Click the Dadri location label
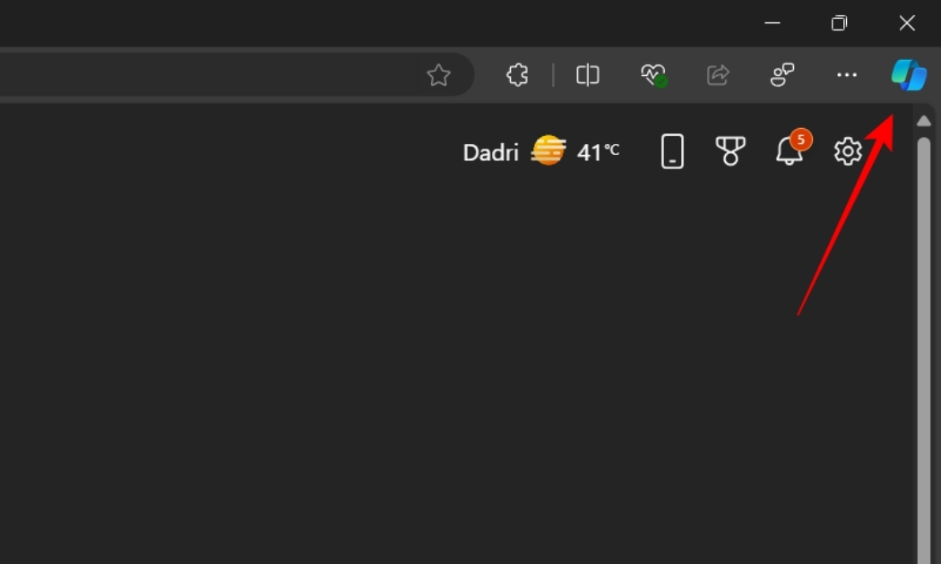 coord(491,151)
